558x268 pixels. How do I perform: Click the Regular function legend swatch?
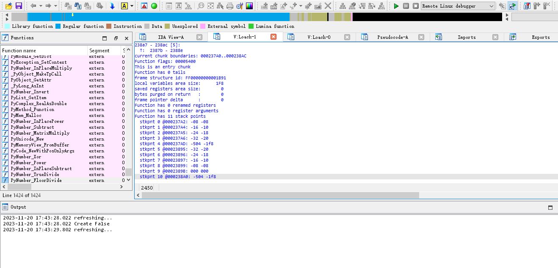pyautogui.click(x=58, y=26)
